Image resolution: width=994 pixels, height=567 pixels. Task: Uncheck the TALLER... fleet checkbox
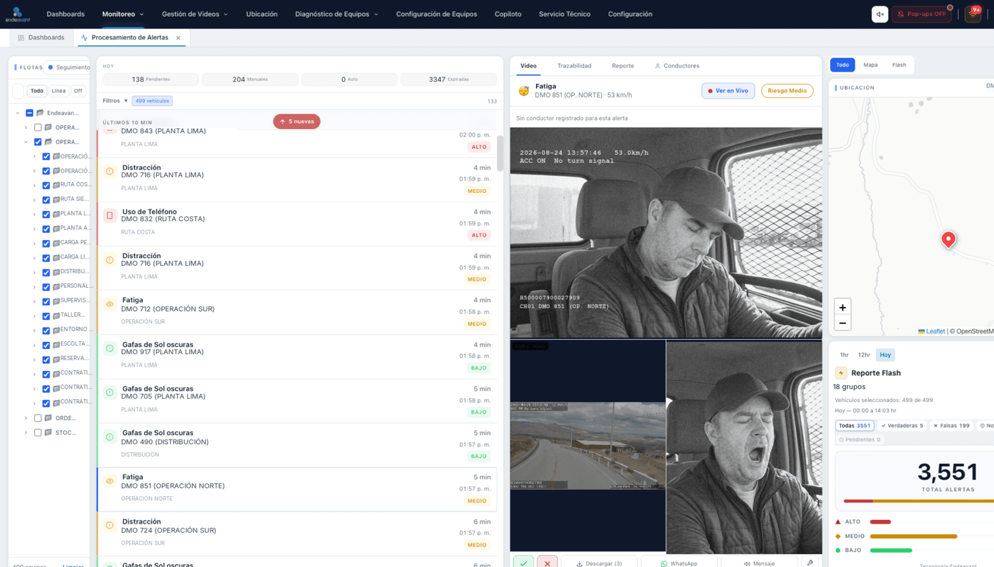pyautogui.click(x=46, y=316)
